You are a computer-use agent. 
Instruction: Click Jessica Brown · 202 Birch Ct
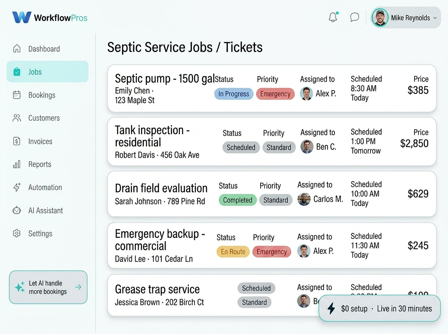coord(159,302)
